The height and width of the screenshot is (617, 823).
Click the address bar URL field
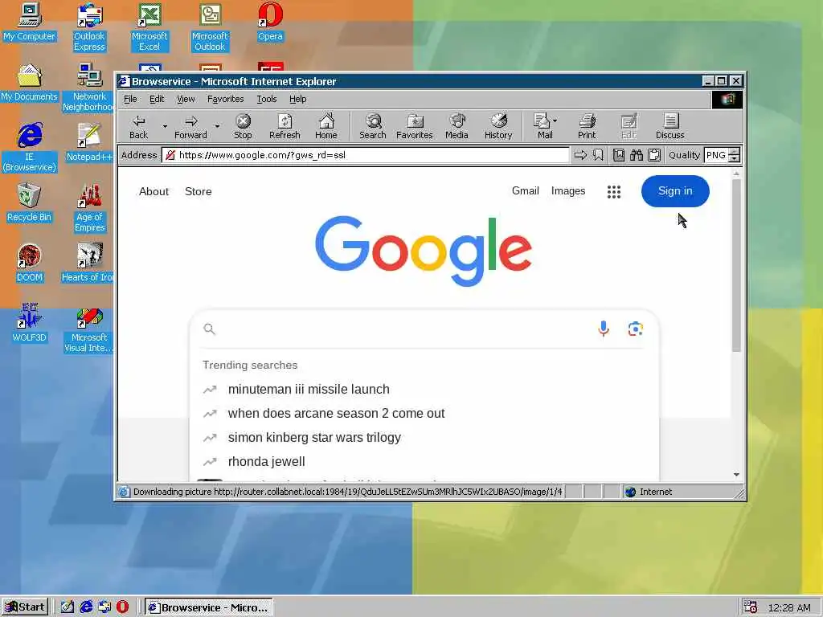click(x=366, y=155)
